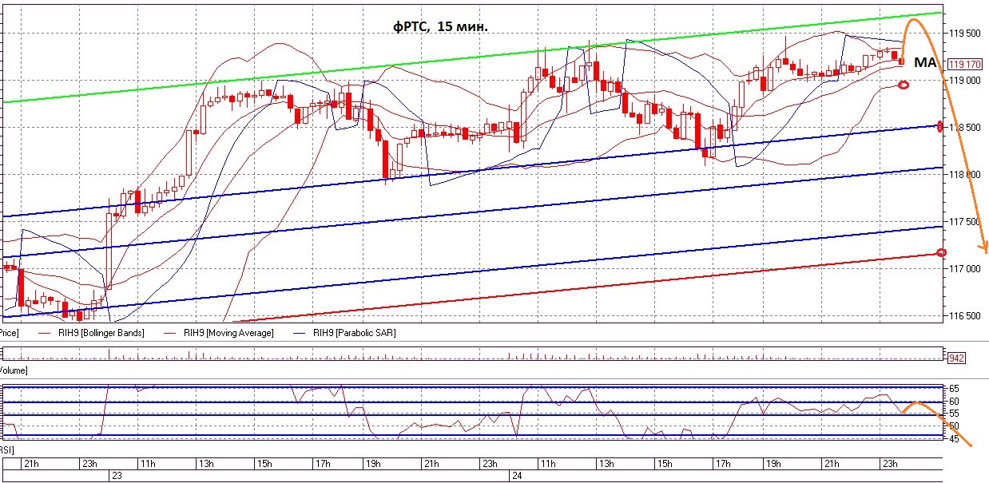
Task: Click the 118 500 price axis label
Action: click(x=964, y=128)
